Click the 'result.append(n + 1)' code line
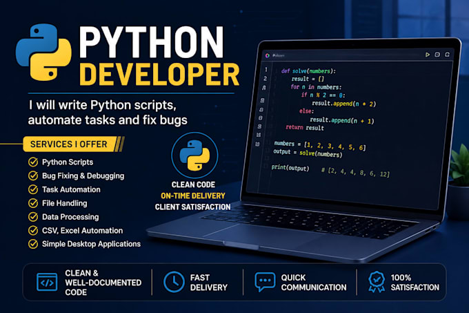This screenshot has height=313, width=469. click(x=342, y=120)
